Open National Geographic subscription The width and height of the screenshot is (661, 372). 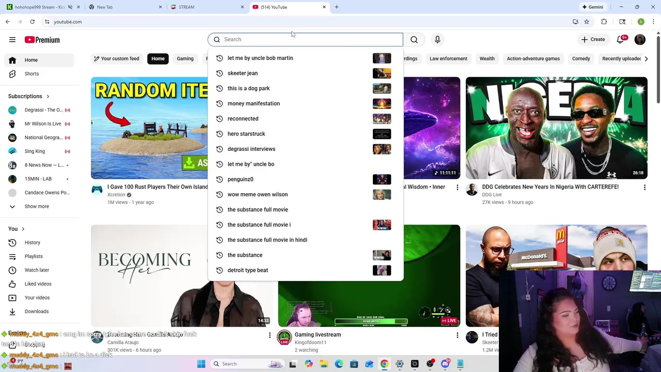pos(40,137)
